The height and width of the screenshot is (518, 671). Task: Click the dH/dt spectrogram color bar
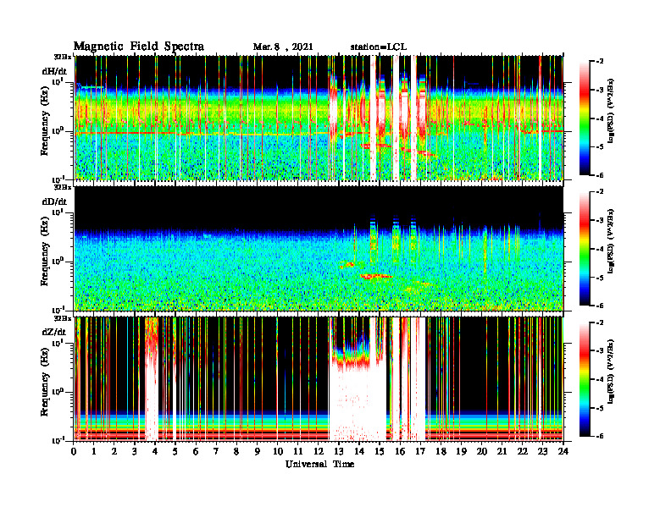pos(585,118)
